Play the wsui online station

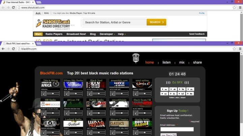(135, 94)
